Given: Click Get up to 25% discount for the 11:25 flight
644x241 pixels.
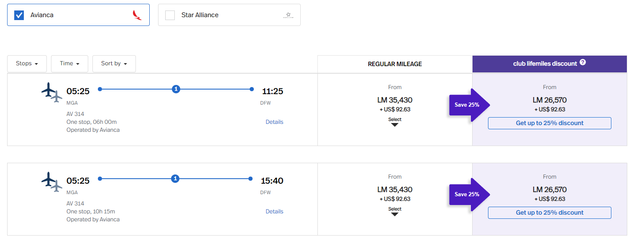Looking at the screenshot, I should tap(549, 123).
